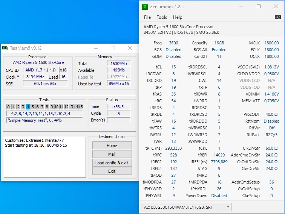Click Load config & exit button
The image size is (285, 214).
point(112,163)
